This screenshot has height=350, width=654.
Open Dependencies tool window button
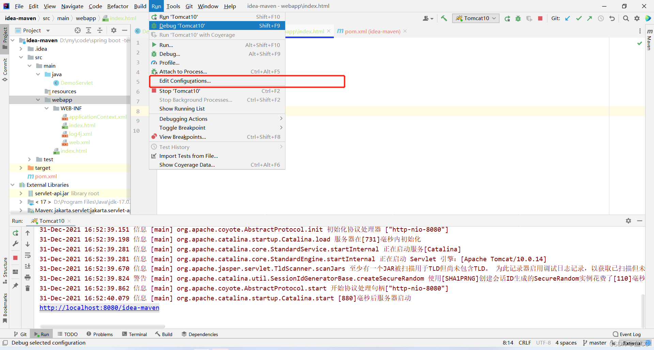pos(200,334)
